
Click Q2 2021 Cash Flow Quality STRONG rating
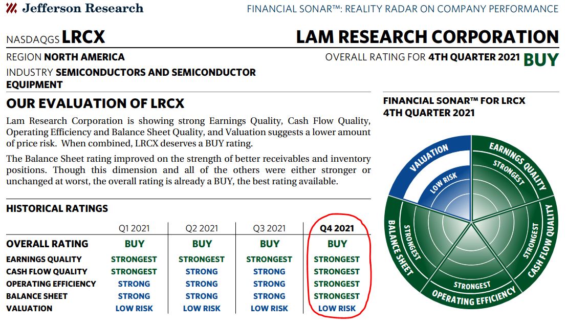pyautogui.click(x=202, y=272)
